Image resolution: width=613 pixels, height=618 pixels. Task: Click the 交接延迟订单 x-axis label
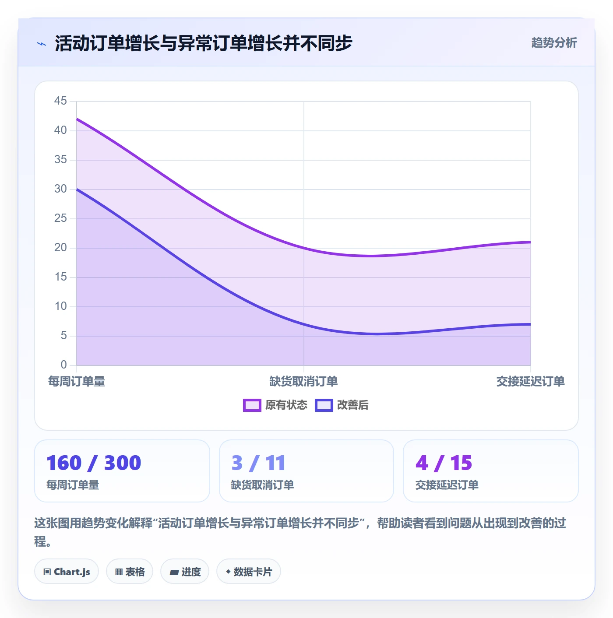530,381
